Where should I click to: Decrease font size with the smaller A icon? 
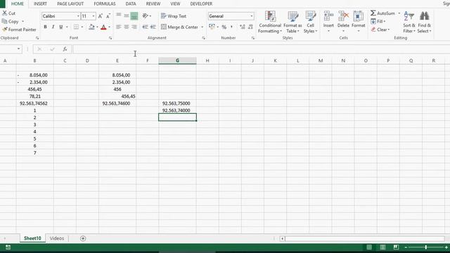coord(108,16)
